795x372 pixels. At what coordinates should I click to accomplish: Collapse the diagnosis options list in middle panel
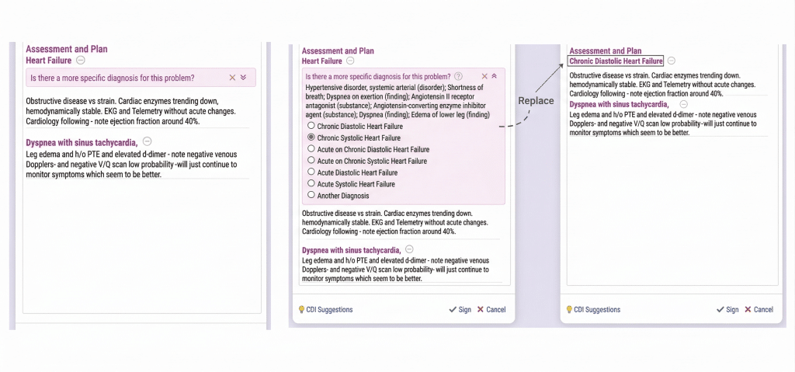coord(495,76)
